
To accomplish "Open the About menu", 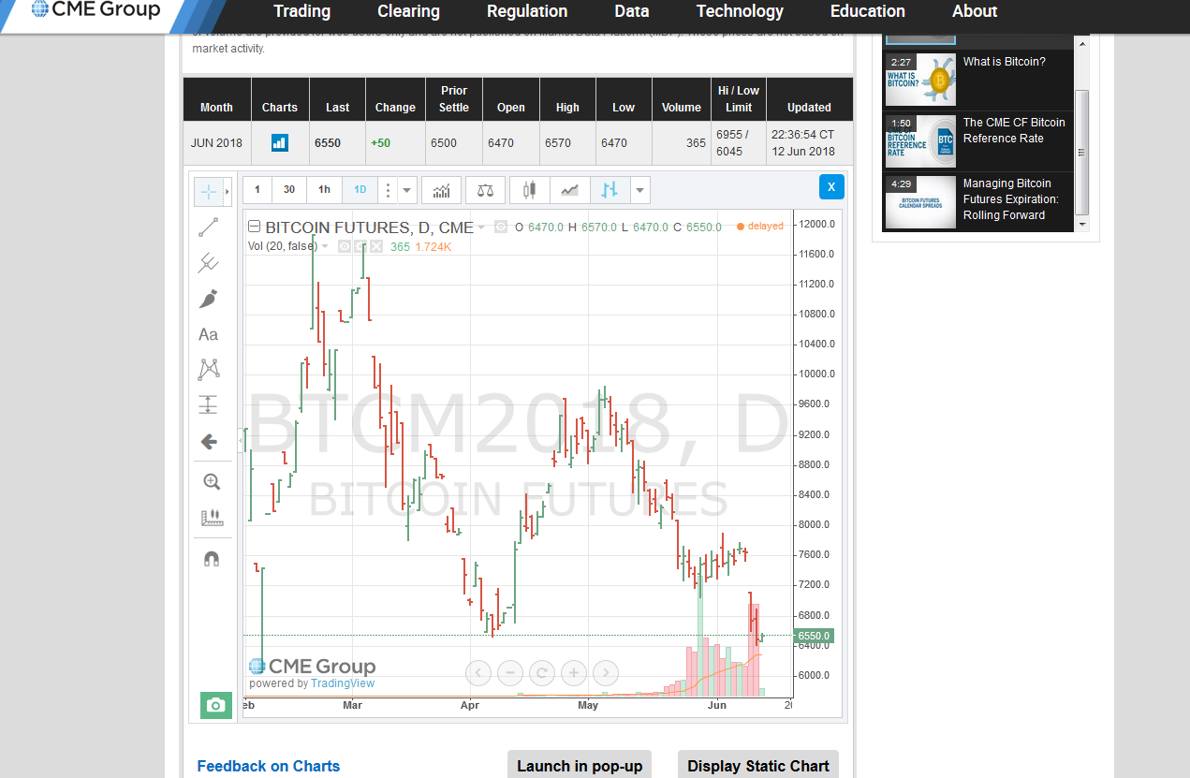I will [975, 11].
